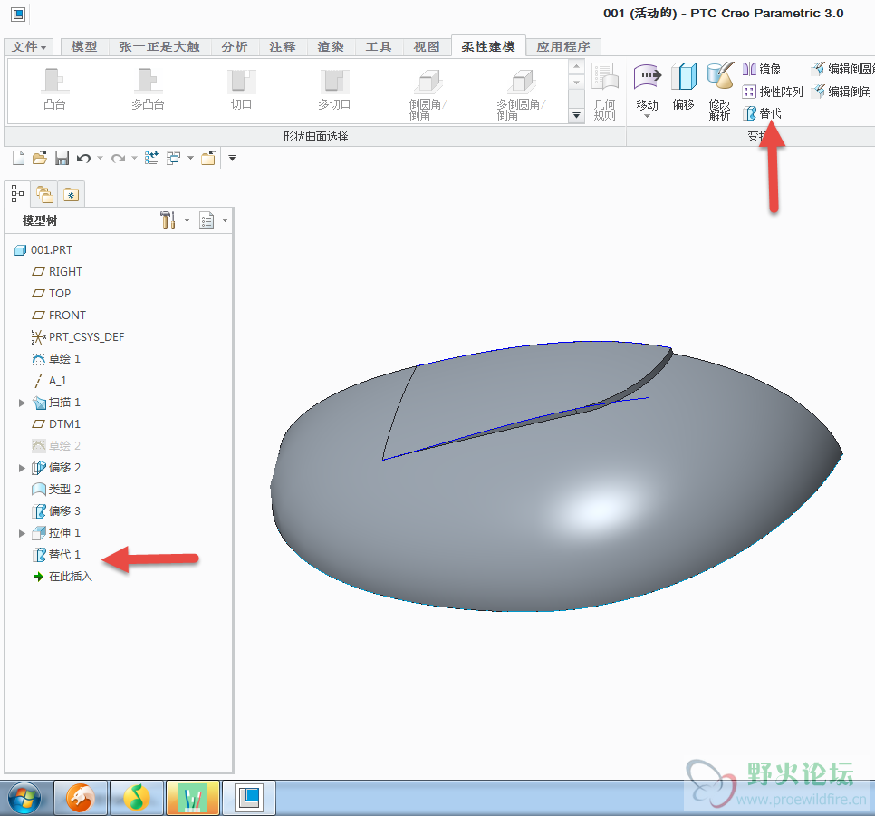Open the redo history dropdown arrow
Image resolution: width=875 pixels, height=816 pixels.
[134, 158]
